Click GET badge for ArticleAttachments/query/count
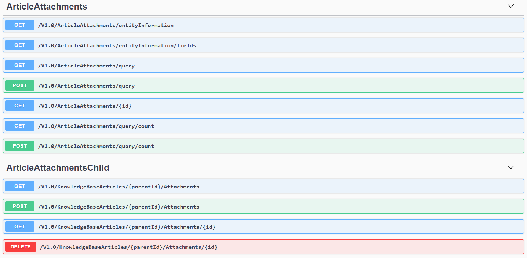527x258 pixels. point(20,126)
